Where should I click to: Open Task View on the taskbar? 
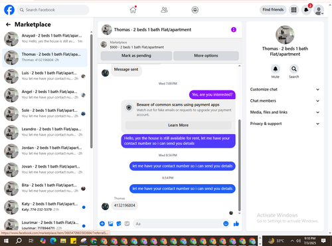pos(31,241)
